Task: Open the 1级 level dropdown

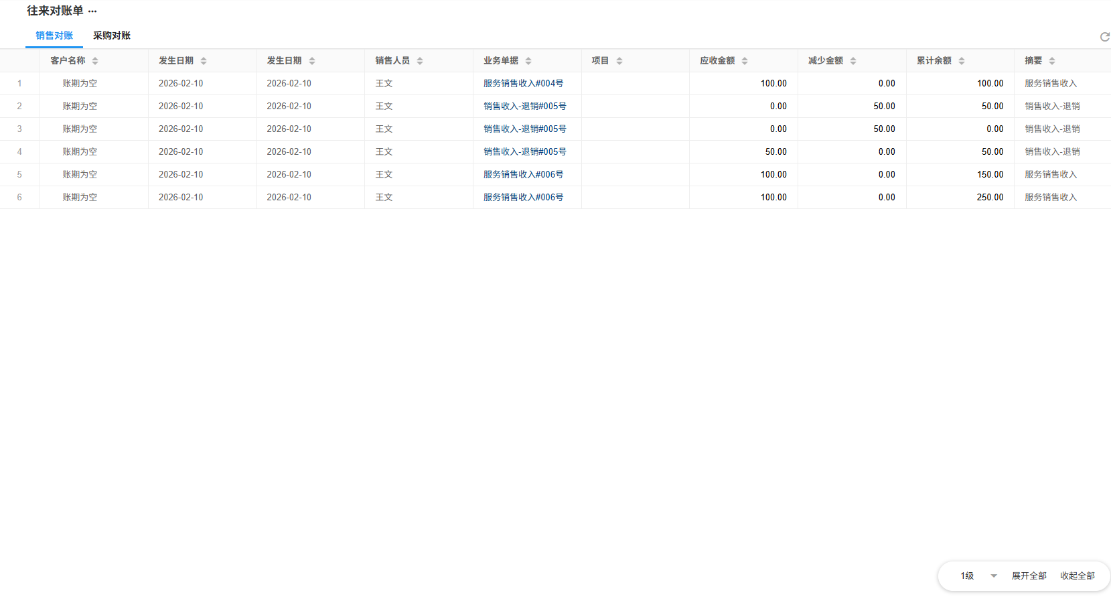Action: 978,576
